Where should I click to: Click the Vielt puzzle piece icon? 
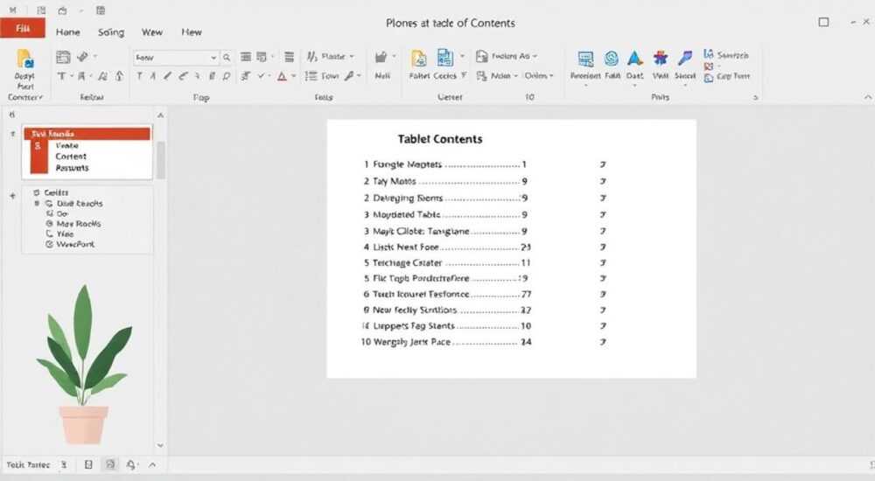point(661,58)
